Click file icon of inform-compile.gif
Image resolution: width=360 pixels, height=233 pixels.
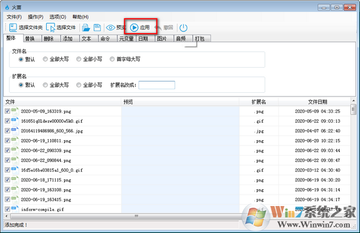tap(15, 208)
